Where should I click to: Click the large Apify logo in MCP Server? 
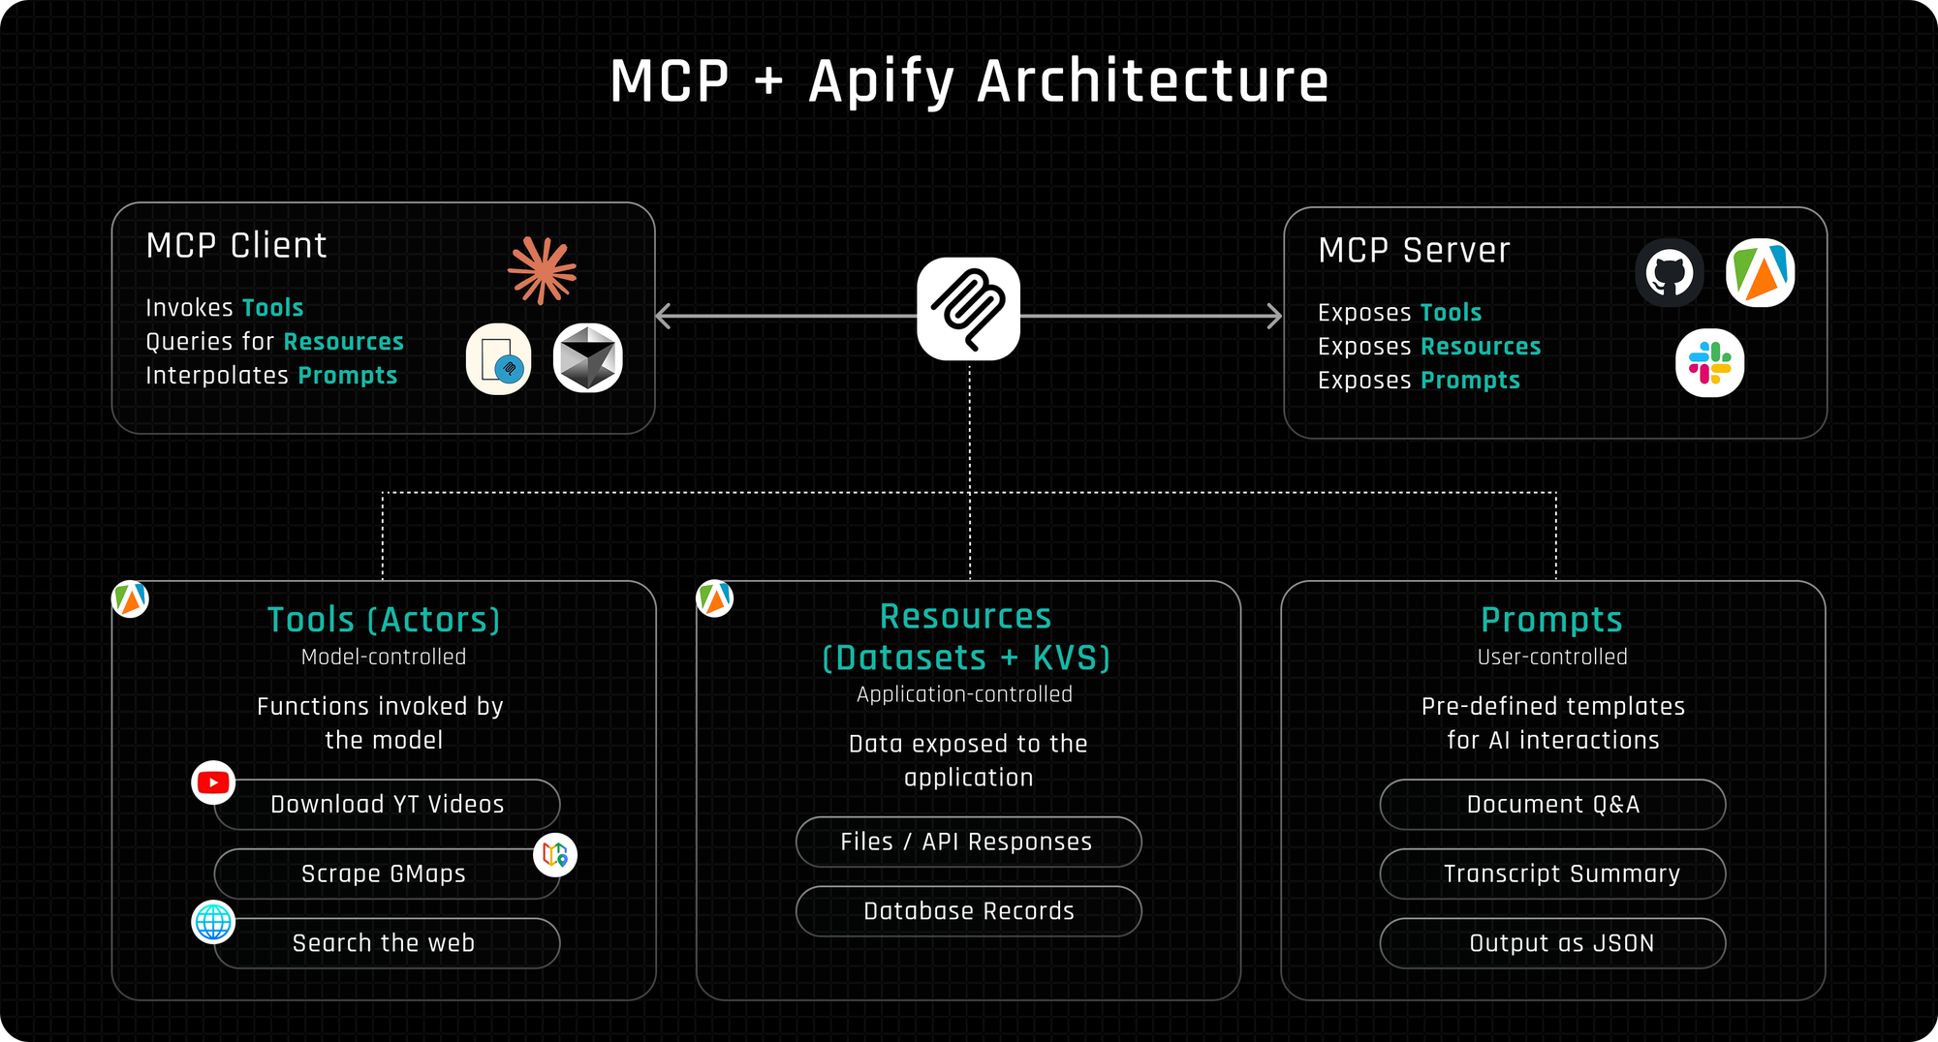pos(1761,273)
